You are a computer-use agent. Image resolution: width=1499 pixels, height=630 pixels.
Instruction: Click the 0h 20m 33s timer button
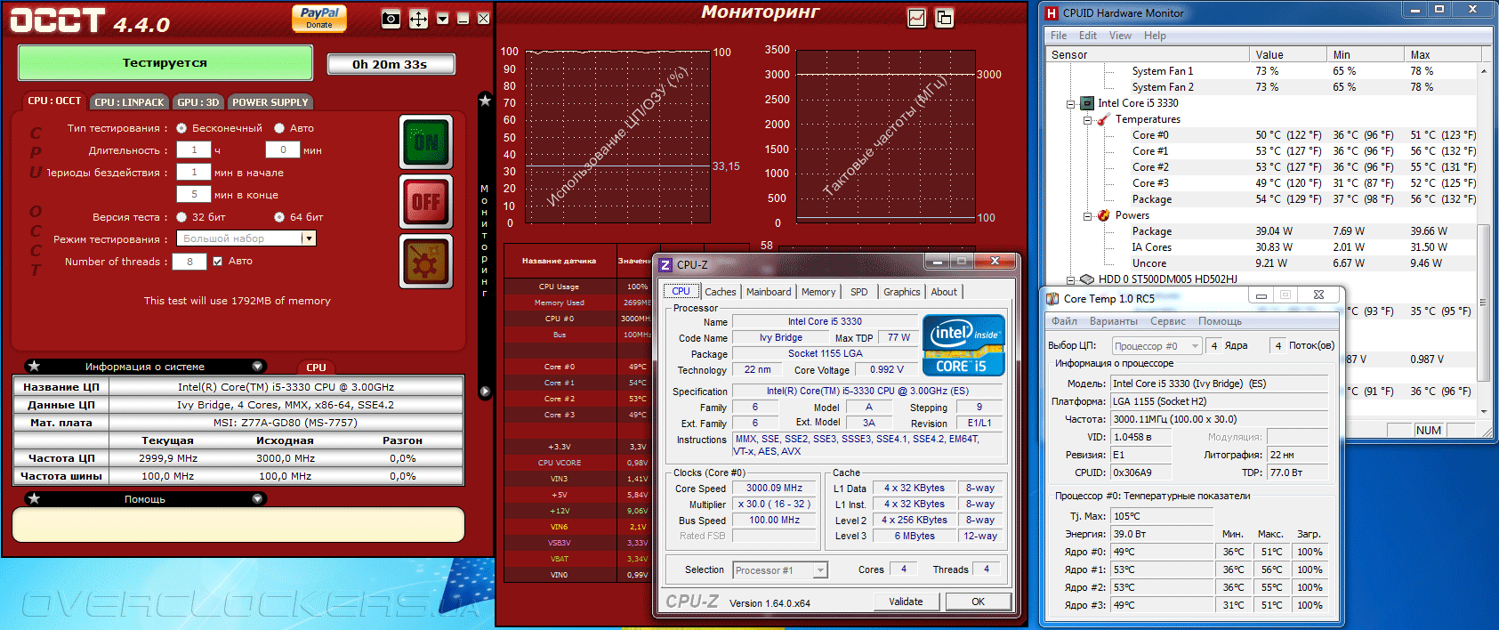pos(391,64)
